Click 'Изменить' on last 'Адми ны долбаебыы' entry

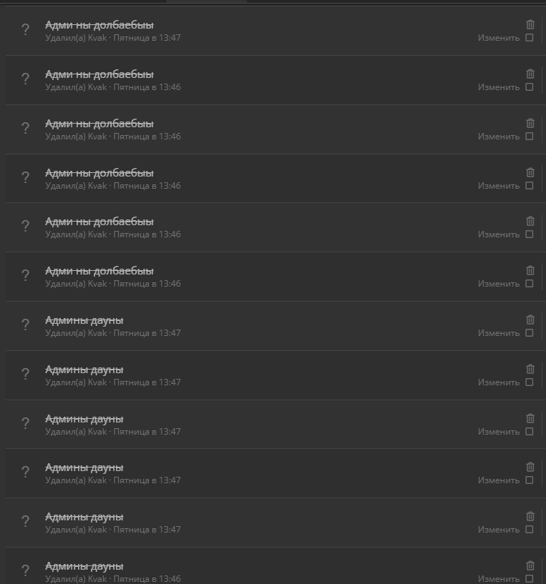pos(499,284)
